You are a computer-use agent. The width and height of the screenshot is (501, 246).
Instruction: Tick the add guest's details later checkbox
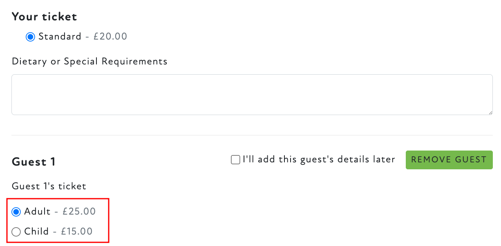coord(235,160)
